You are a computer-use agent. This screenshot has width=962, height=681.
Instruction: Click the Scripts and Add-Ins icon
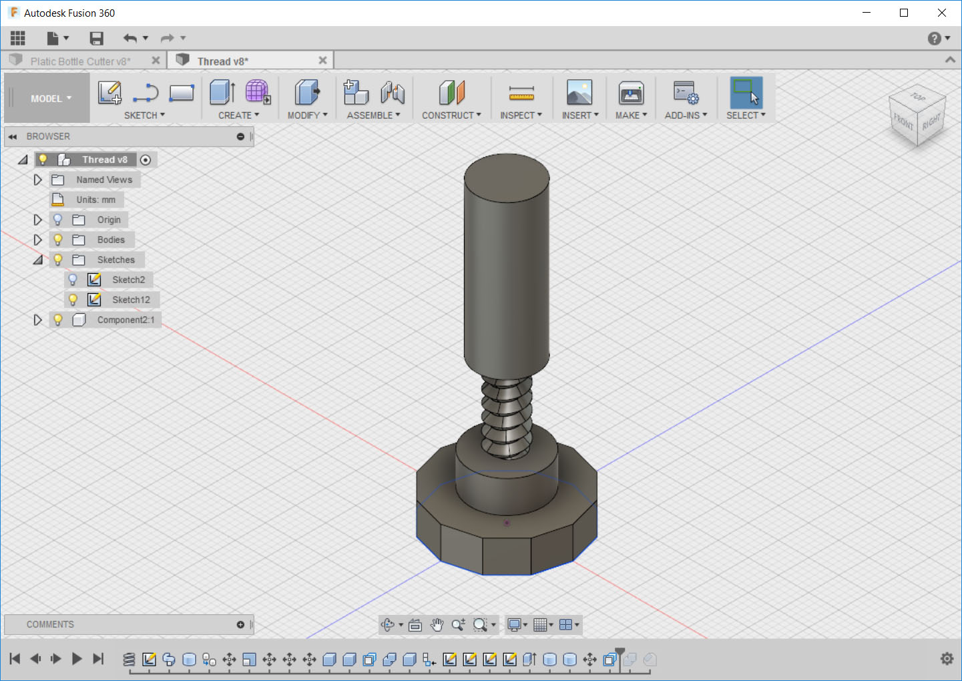click(686, 92)
